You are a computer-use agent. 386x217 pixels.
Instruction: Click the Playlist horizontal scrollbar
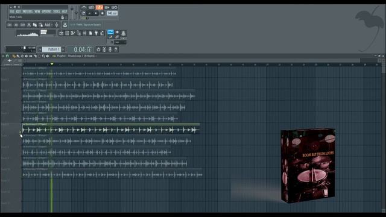click(x=194, y=60)
